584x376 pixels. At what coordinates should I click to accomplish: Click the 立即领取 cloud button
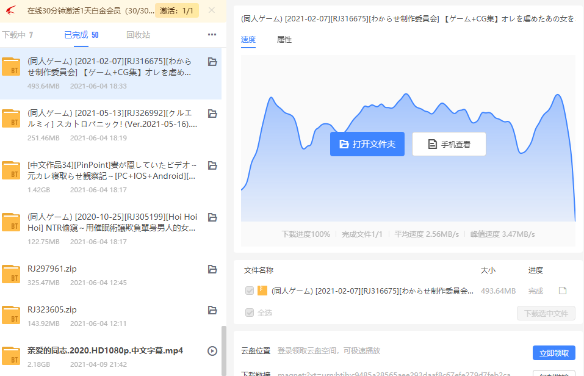point(553,353)
